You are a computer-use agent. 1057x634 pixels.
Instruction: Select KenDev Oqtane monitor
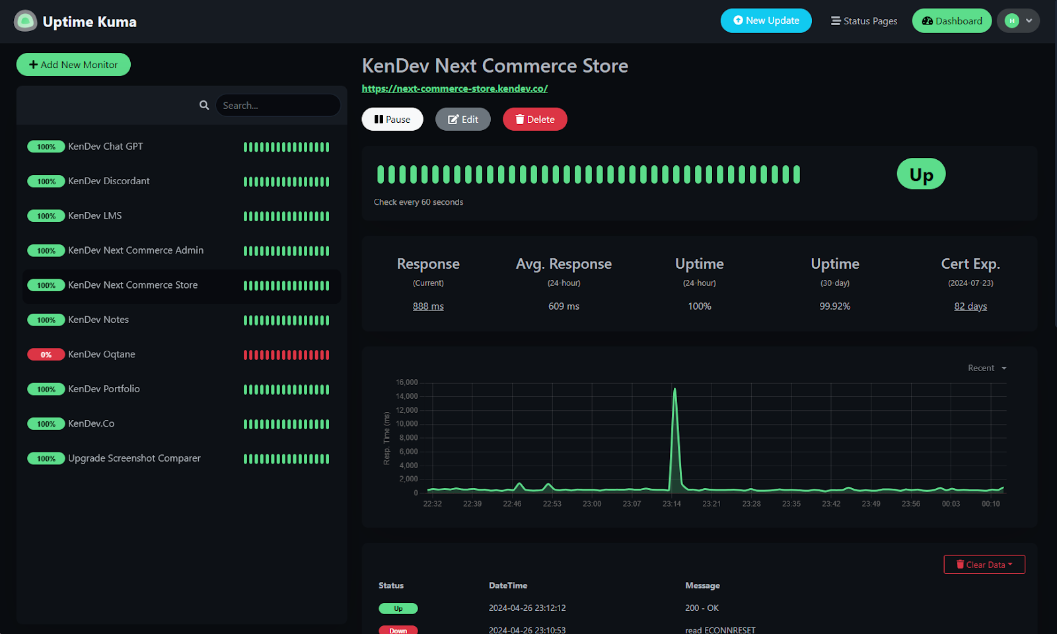point(182,355)
